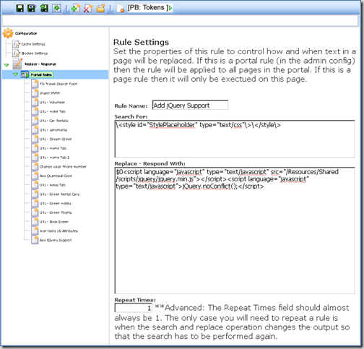Image resolution: width=364 pixels, height=349 pixels.
Task: Click the second floppy icon with blue arrow
Action: tap(32, 8)
